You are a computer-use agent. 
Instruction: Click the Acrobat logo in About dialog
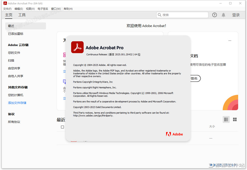pos(77,47)
